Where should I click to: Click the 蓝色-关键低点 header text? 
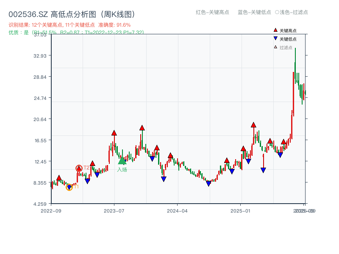pyautogui.click(x=254, y=12)
